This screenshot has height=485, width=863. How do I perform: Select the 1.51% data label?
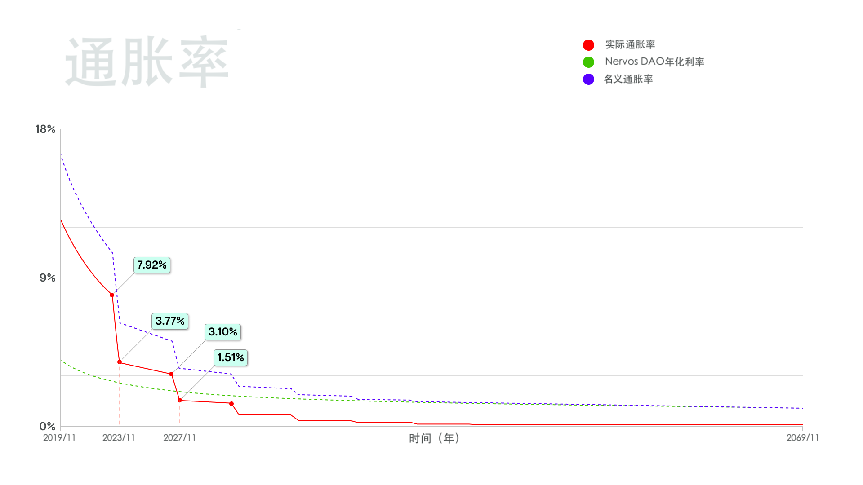coord(231,357)
